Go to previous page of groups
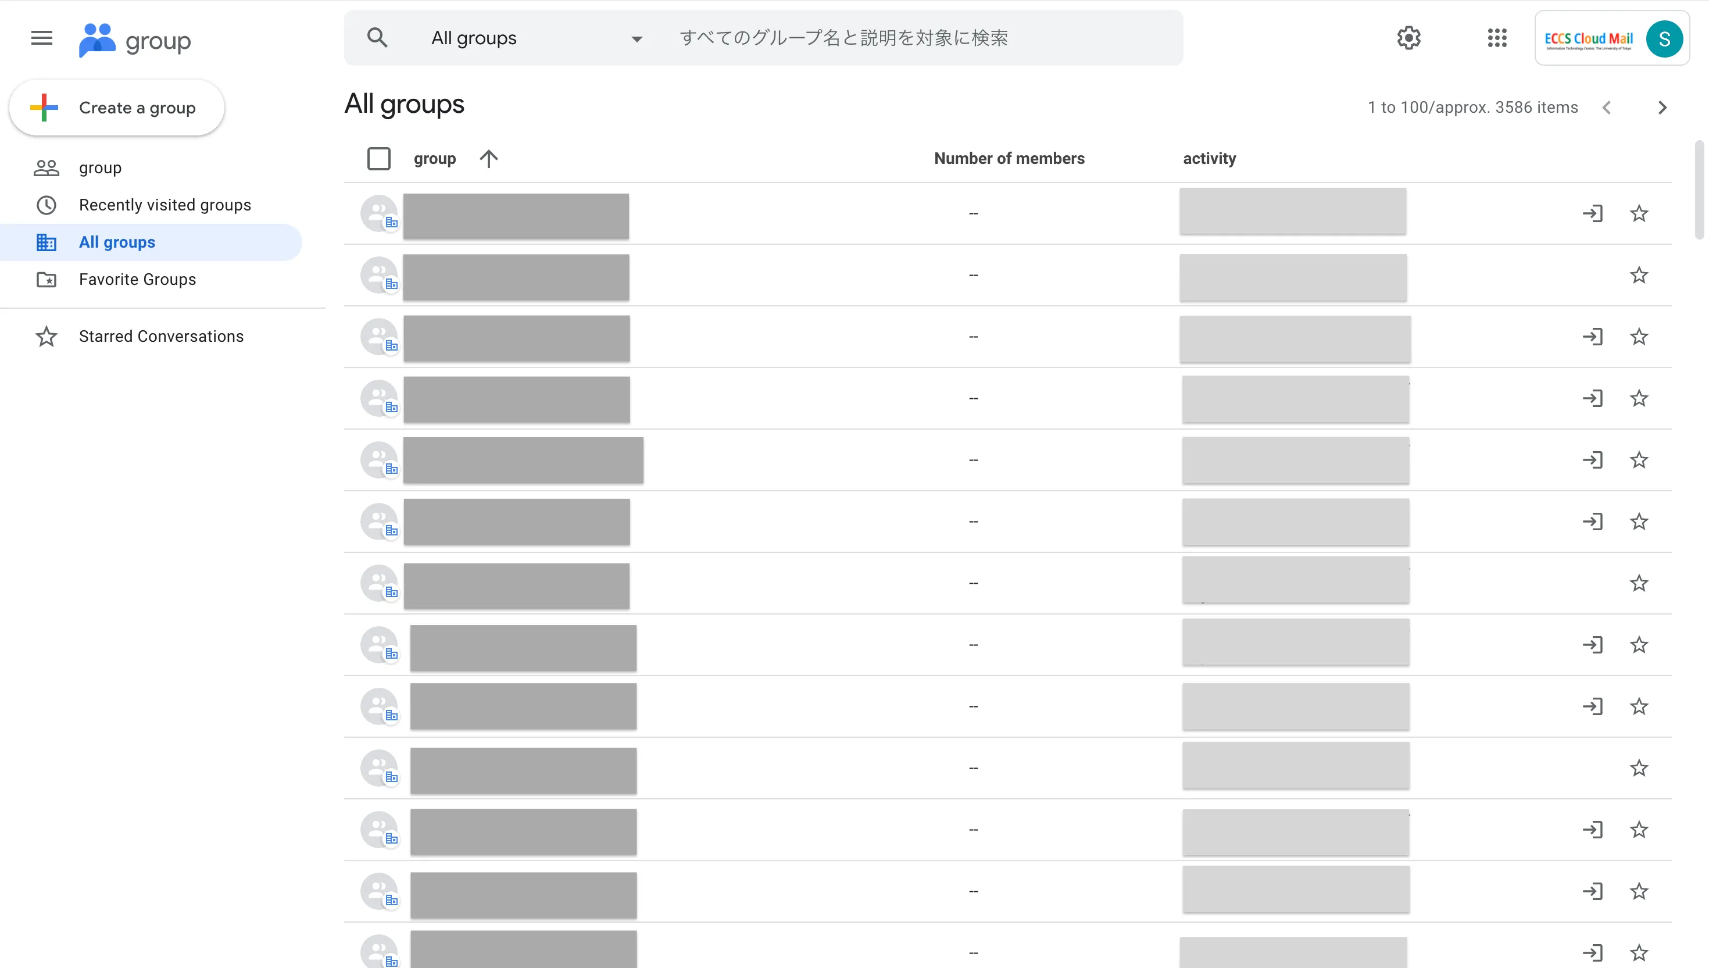The image size is (1709, 968). [1607, 108]
